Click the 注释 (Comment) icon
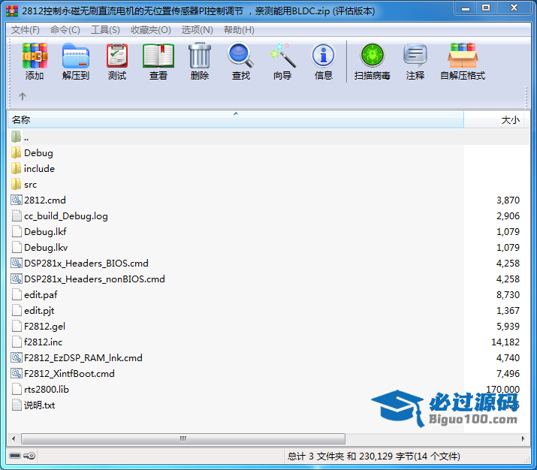Viewport: 537px width, 470px height. (x=415, y=55)
